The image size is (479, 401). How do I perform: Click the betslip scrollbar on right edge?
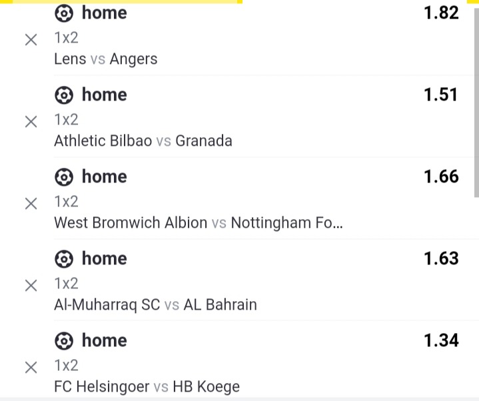pyautogui.click(x=476, y=100)
